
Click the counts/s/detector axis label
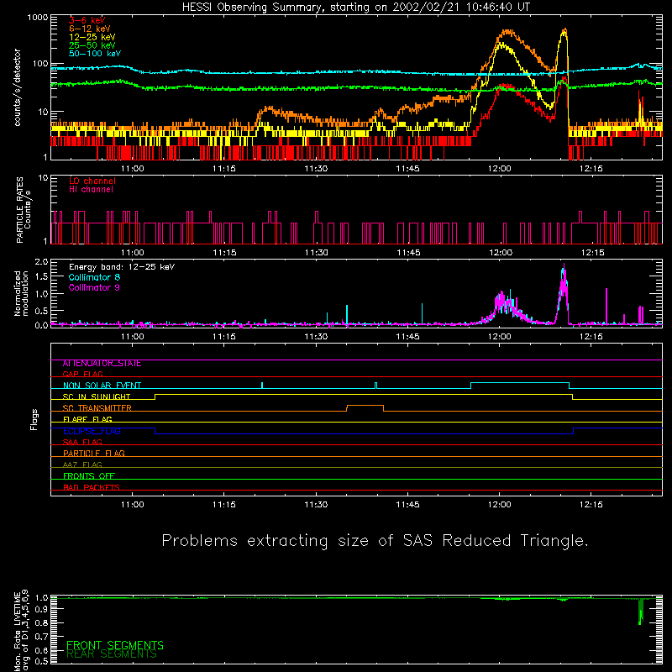(x=18, y=87)
